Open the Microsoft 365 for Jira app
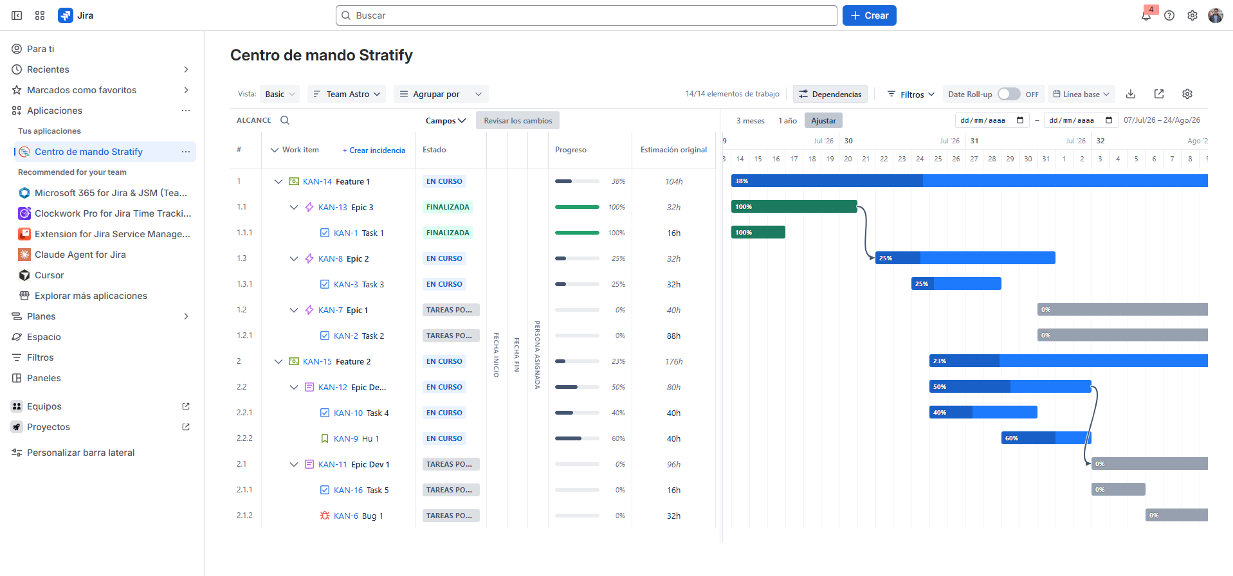The width and height of the screenshot is (1233, 576). 104,193
